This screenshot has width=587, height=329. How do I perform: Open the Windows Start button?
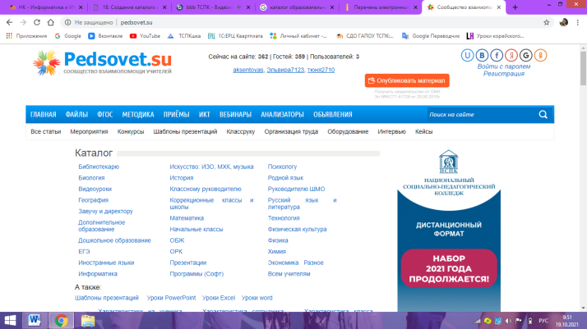[x=10, y=321]
